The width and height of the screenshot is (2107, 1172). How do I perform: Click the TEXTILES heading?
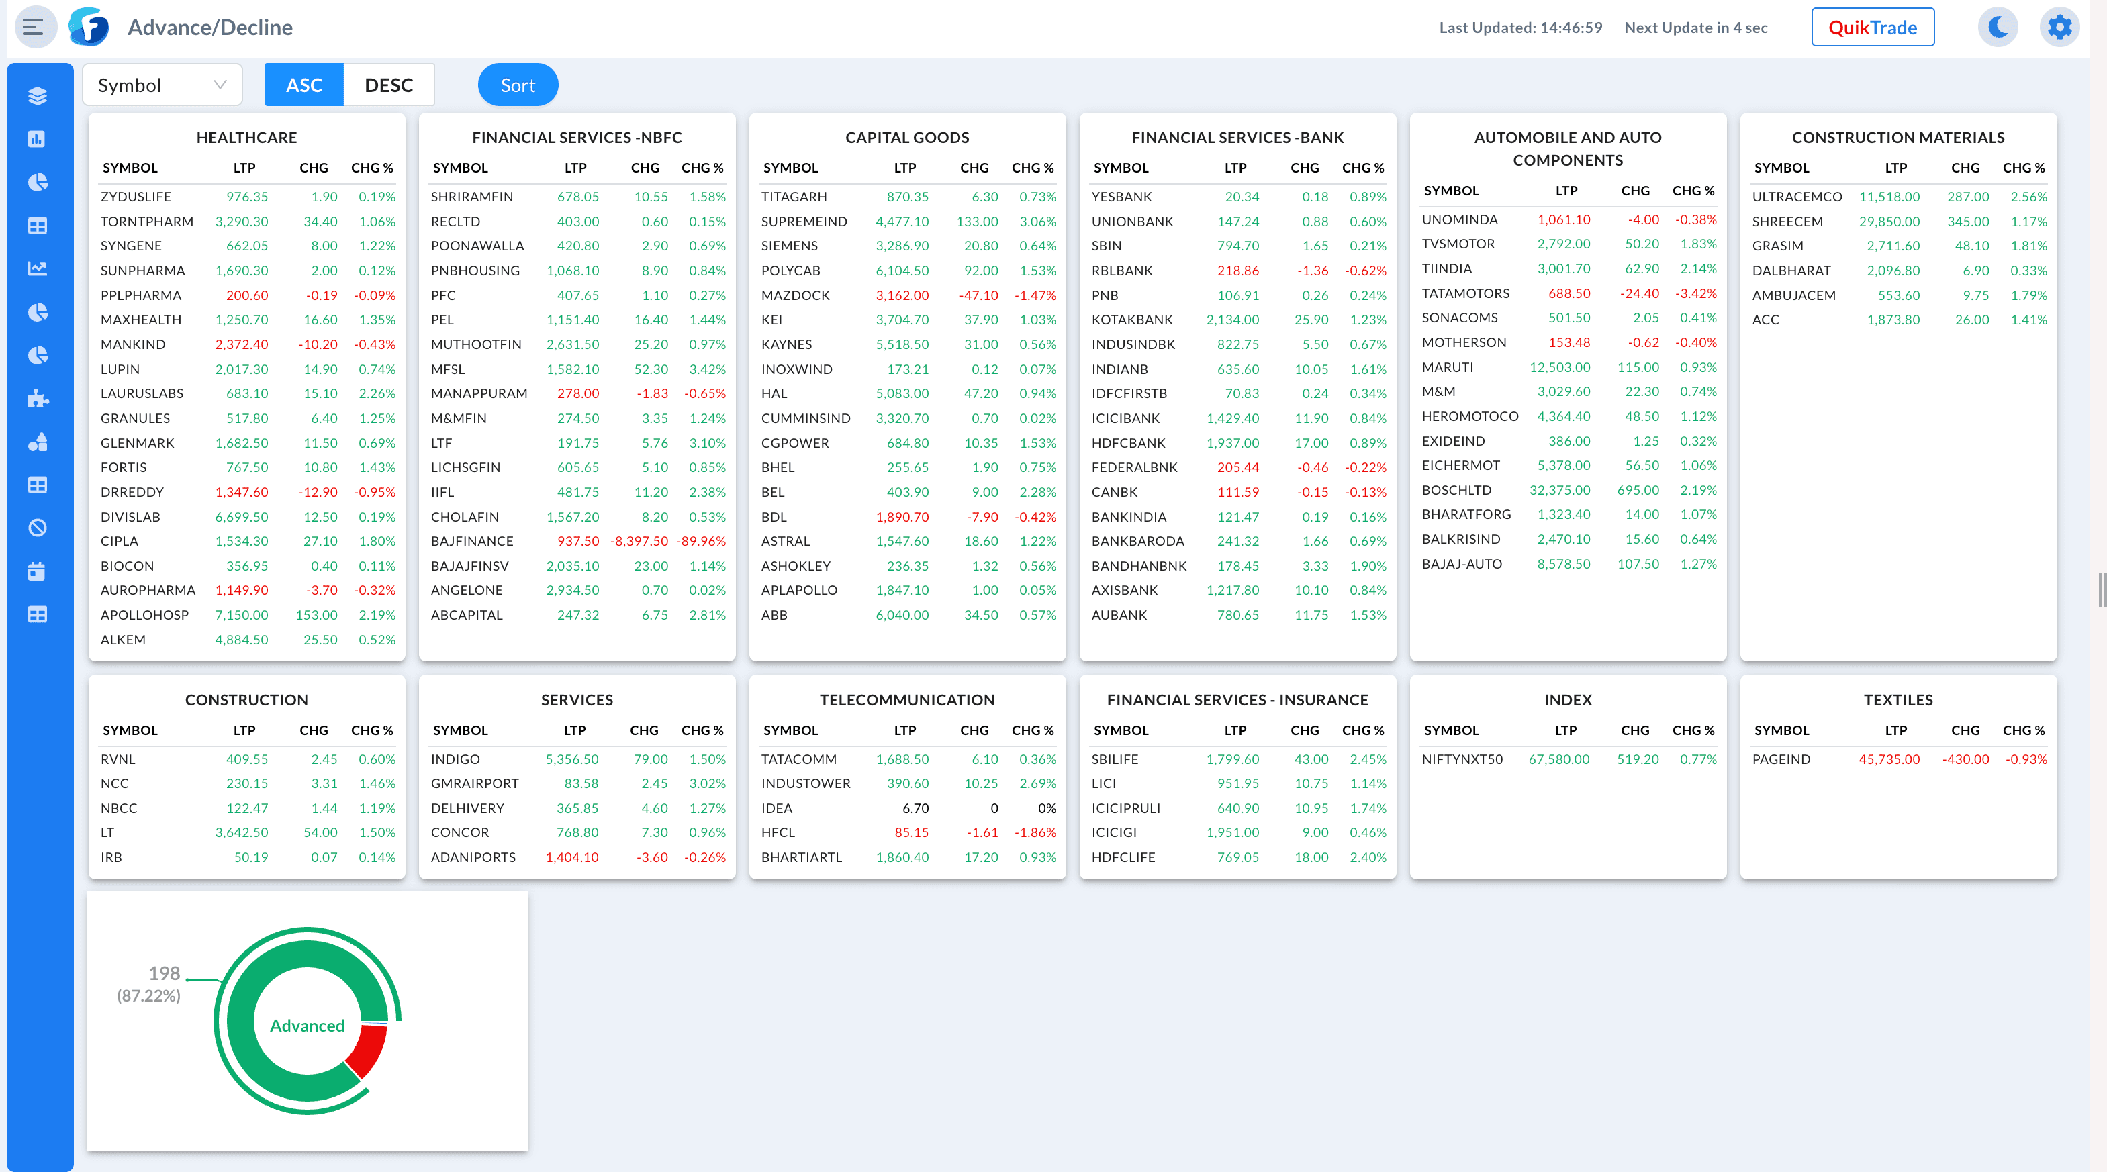(1898, 700)
